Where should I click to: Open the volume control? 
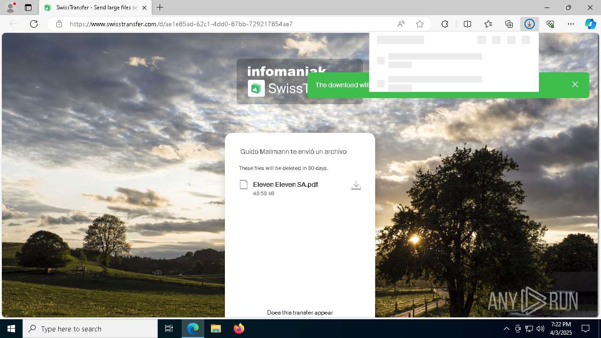pos(540,329)
